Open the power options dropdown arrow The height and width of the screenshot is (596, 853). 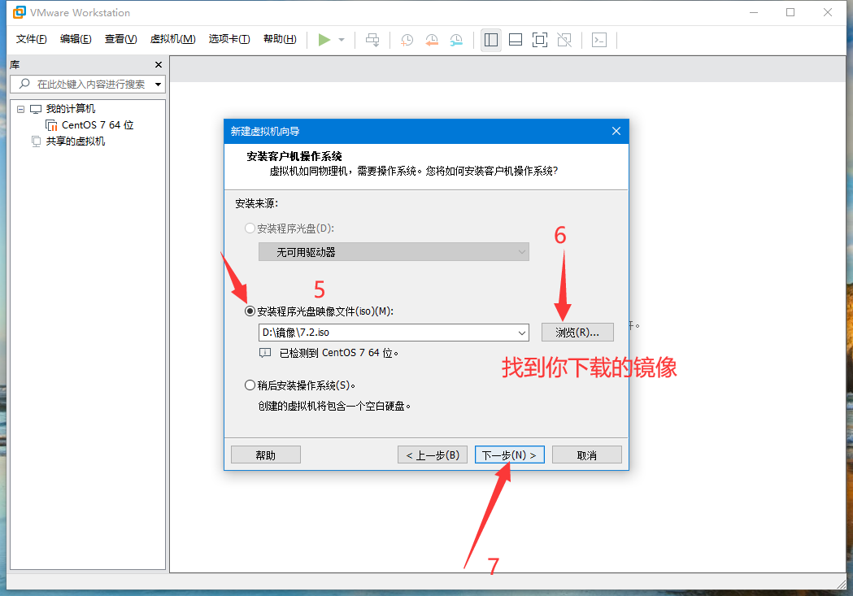point(342,40)
